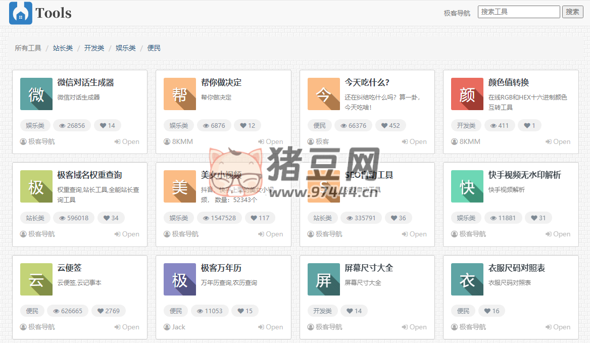Open the 便民 breadcrumb filter
Screen dimensions: 590x343
(154, 48)
